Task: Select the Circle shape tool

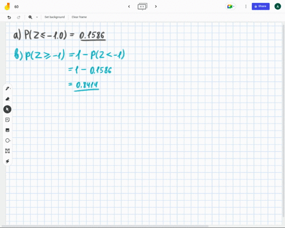Action: pos(8,141)
